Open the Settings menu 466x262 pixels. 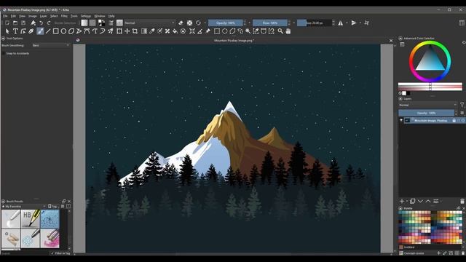(x=86, y=16)
